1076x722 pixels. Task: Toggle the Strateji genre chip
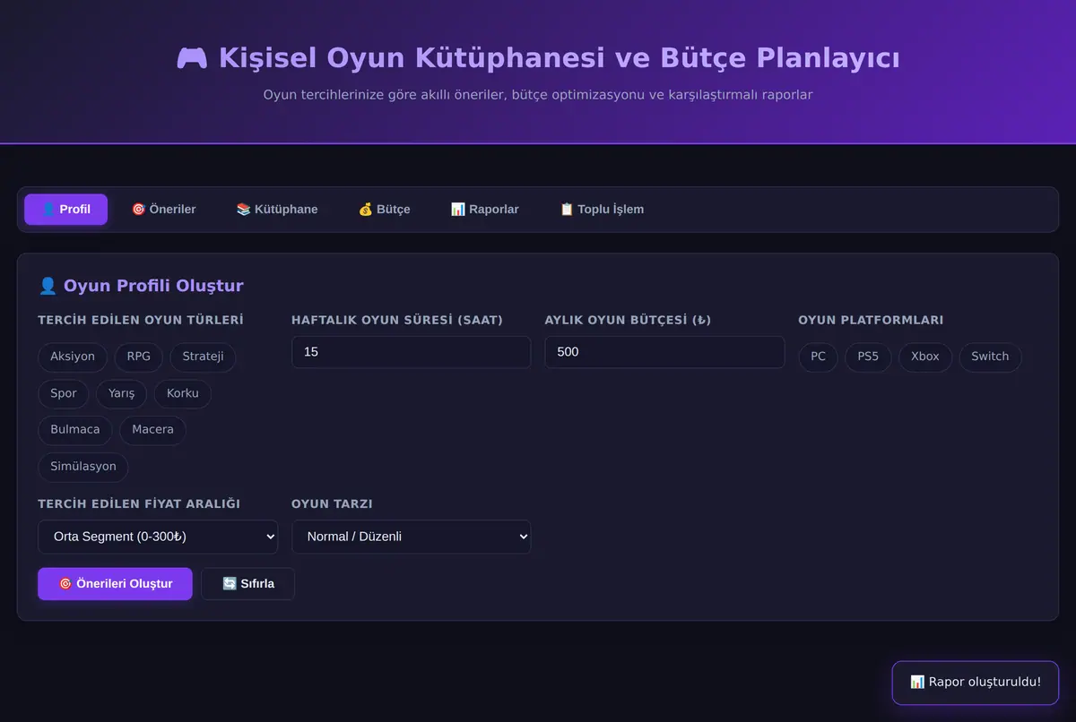click(203, 357)
